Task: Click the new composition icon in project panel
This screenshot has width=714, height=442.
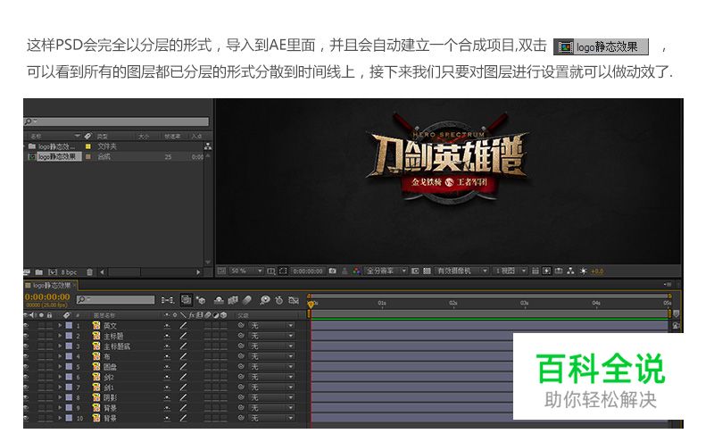Action: coord(53,272)
